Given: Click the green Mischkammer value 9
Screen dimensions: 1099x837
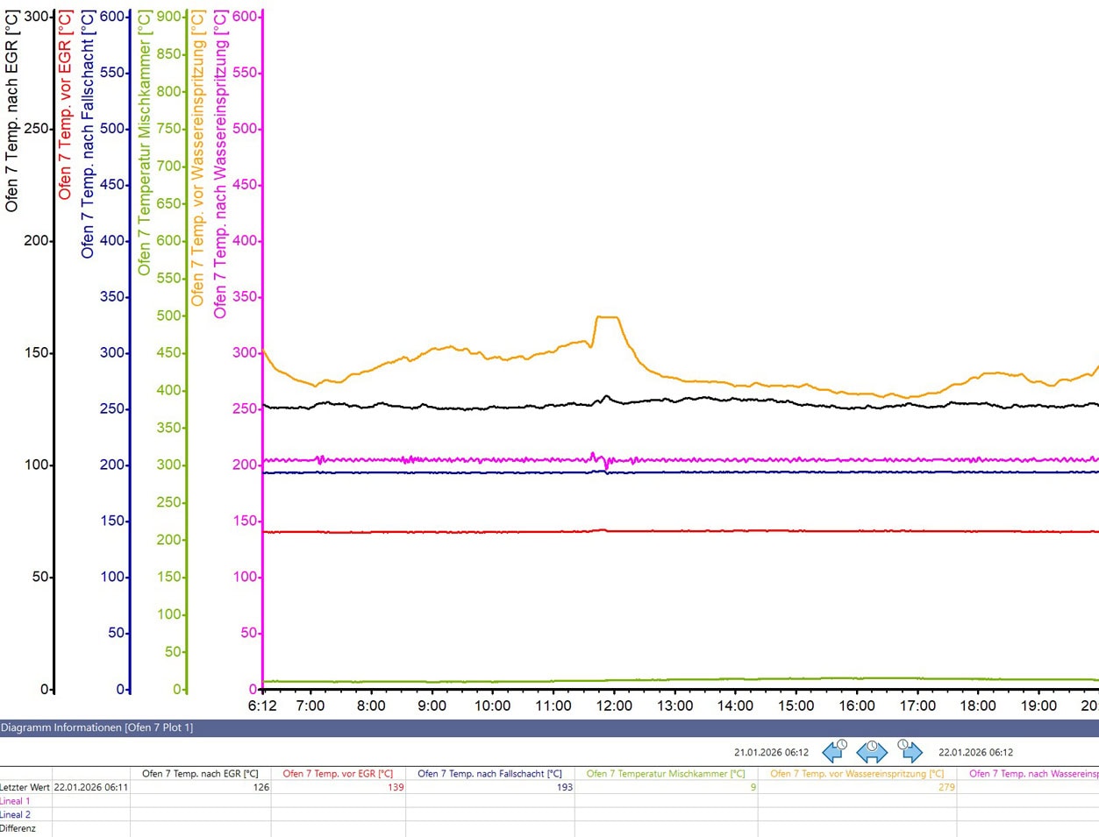Looking at the screenshot, I should [x=753, y=787].
